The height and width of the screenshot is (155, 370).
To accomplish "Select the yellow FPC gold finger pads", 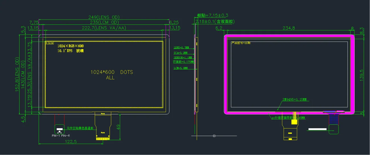I will click(103, 138).
